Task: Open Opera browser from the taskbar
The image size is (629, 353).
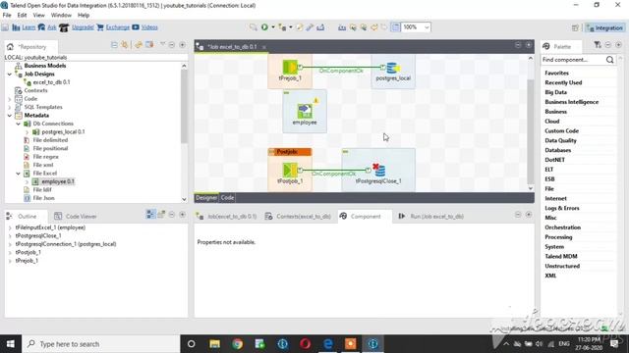Action: click(305, 344)
